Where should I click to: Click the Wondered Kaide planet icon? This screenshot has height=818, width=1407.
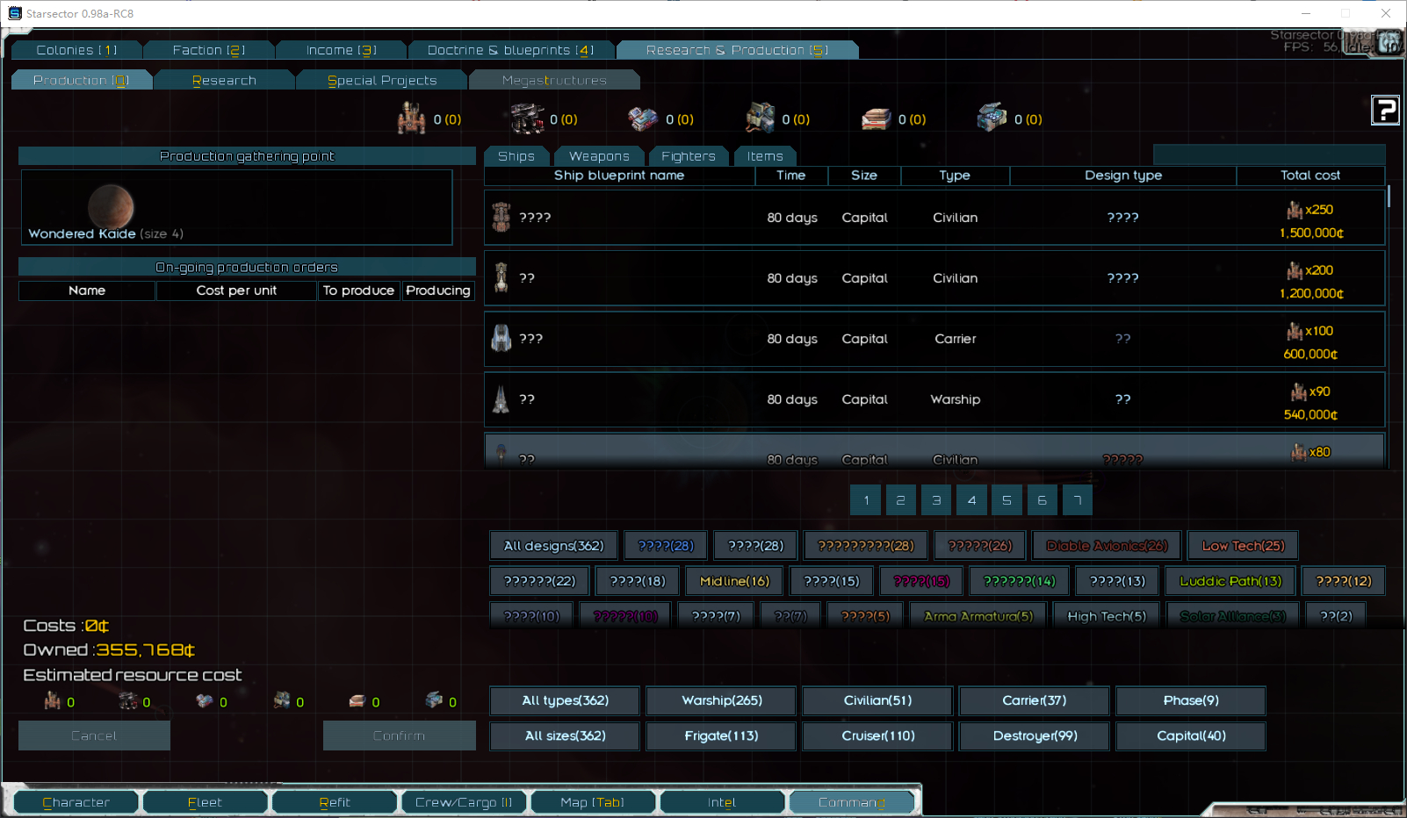coord(111,206)
